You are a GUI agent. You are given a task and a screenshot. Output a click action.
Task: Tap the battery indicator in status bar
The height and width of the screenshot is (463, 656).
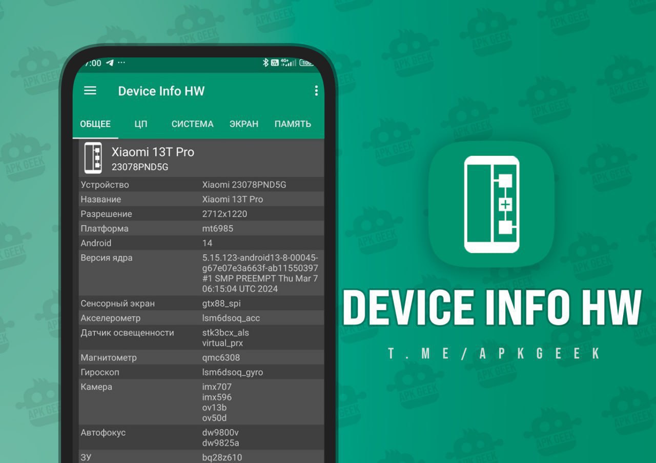tap(306, 63)
